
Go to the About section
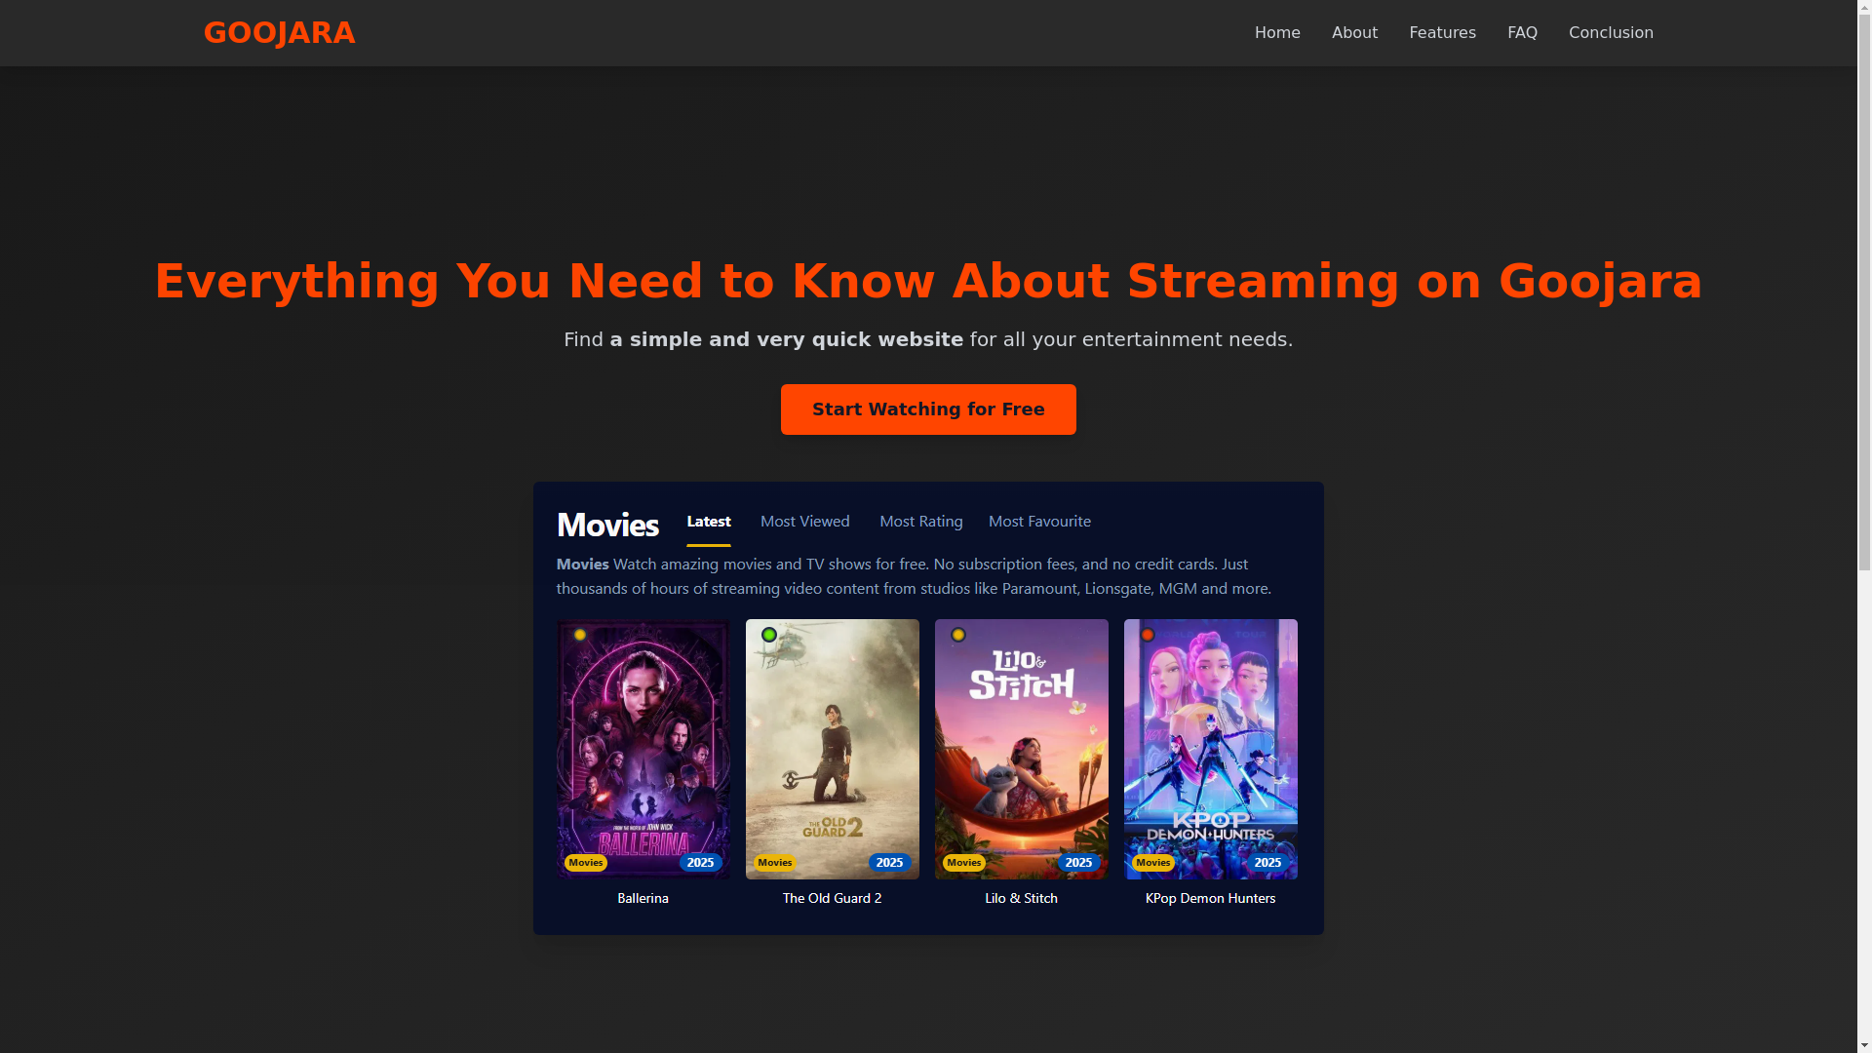(1354, 33)
